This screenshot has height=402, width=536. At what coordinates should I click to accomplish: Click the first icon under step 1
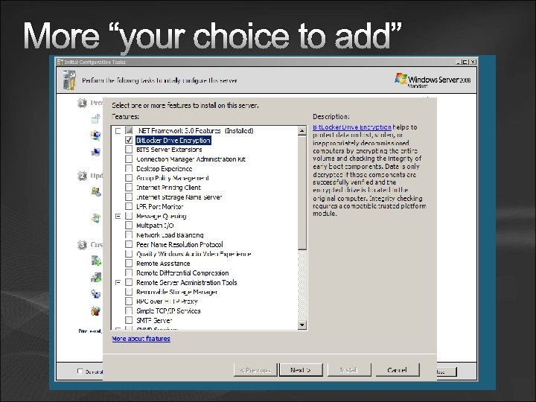[96, 118]
